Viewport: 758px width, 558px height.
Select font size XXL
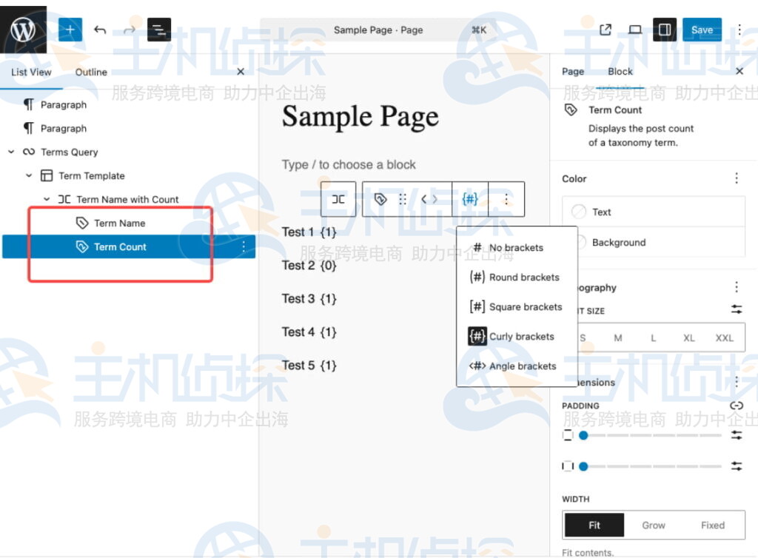point(724,337)
